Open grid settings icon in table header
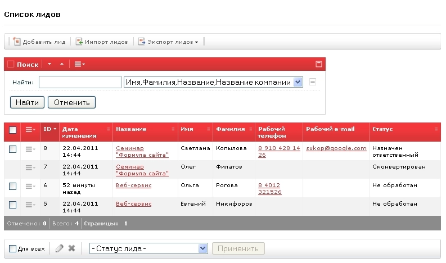446x263 pixels. [30, 130]
